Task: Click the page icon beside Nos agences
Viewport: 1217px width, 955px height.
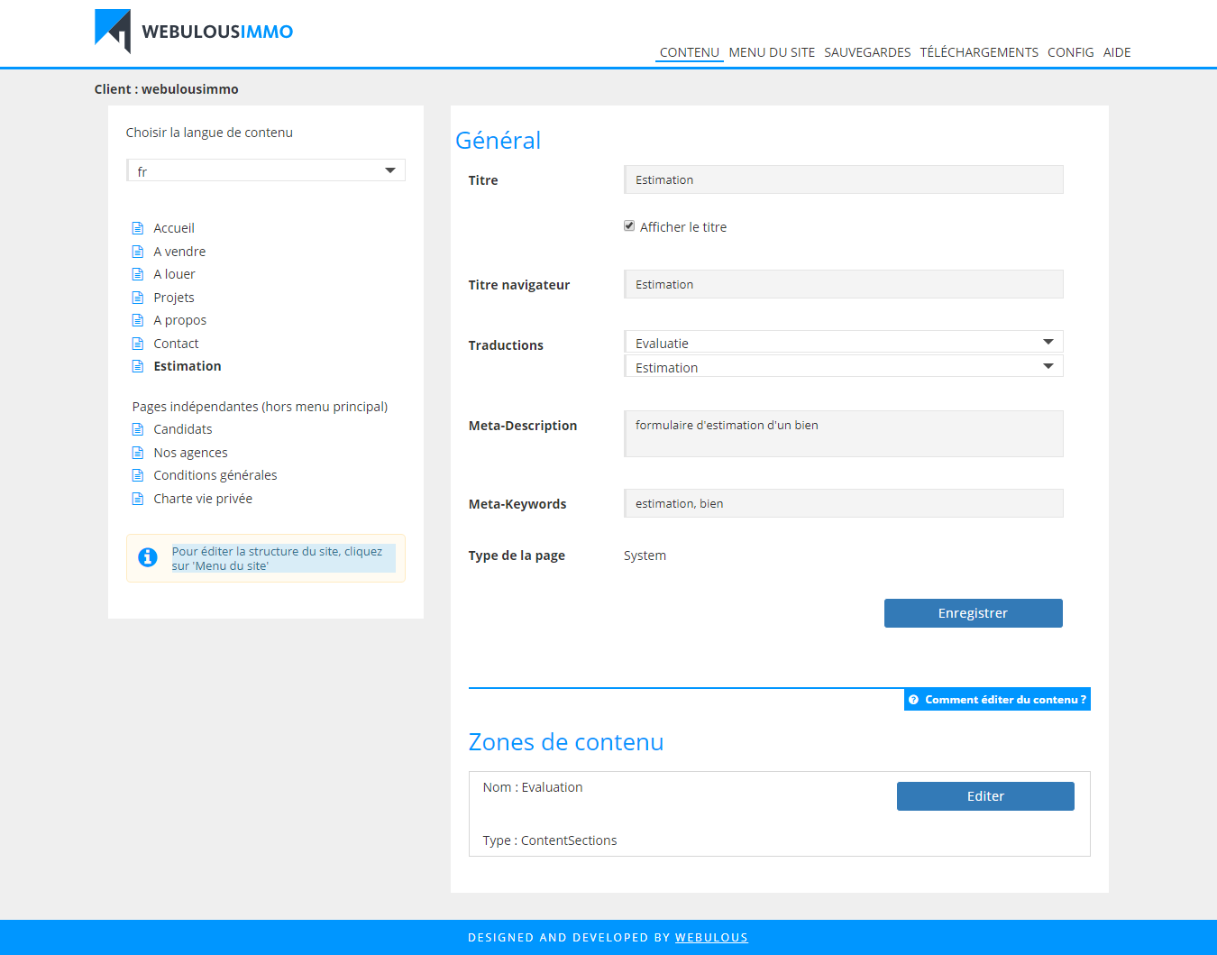Action: [138, 453]
